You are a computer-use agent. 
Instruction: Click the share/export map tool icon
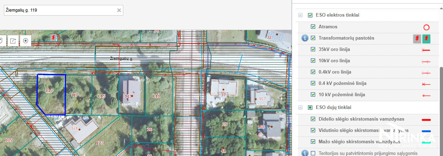(x=13, y=41)
